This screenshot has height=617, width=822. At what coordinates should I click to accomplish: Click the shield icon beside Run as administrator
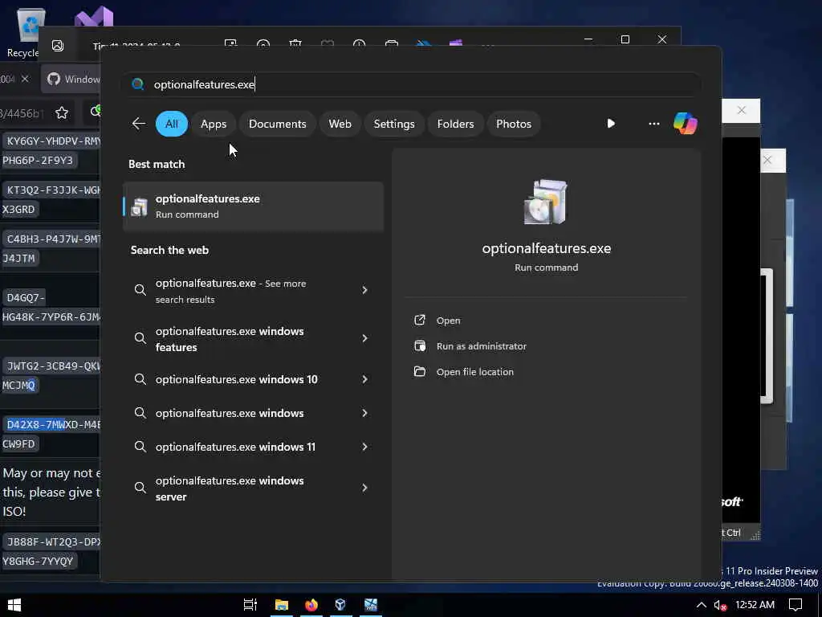pyautogui.click(x=420, y=345)
